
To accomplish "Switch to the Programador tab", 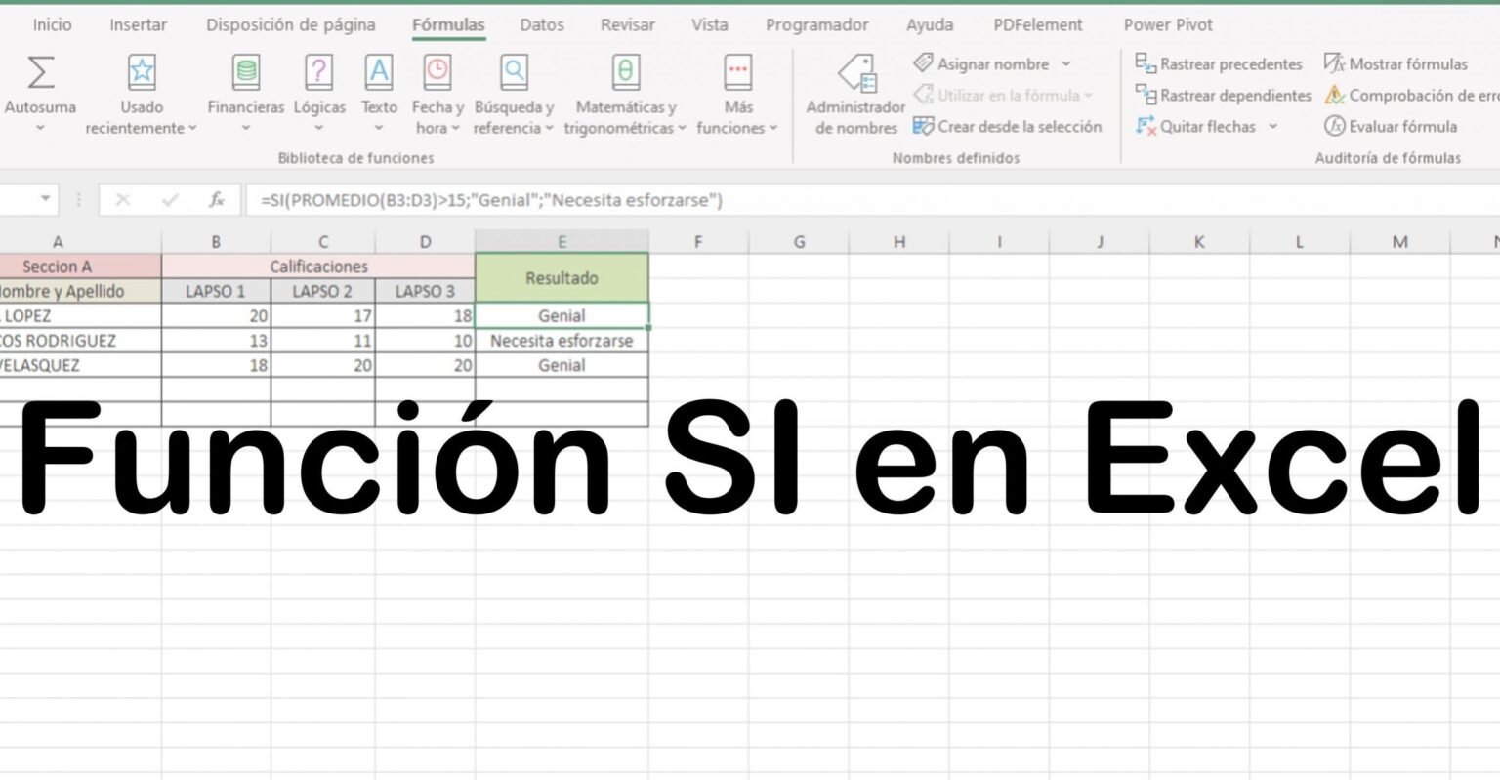I will coord(817,25).
